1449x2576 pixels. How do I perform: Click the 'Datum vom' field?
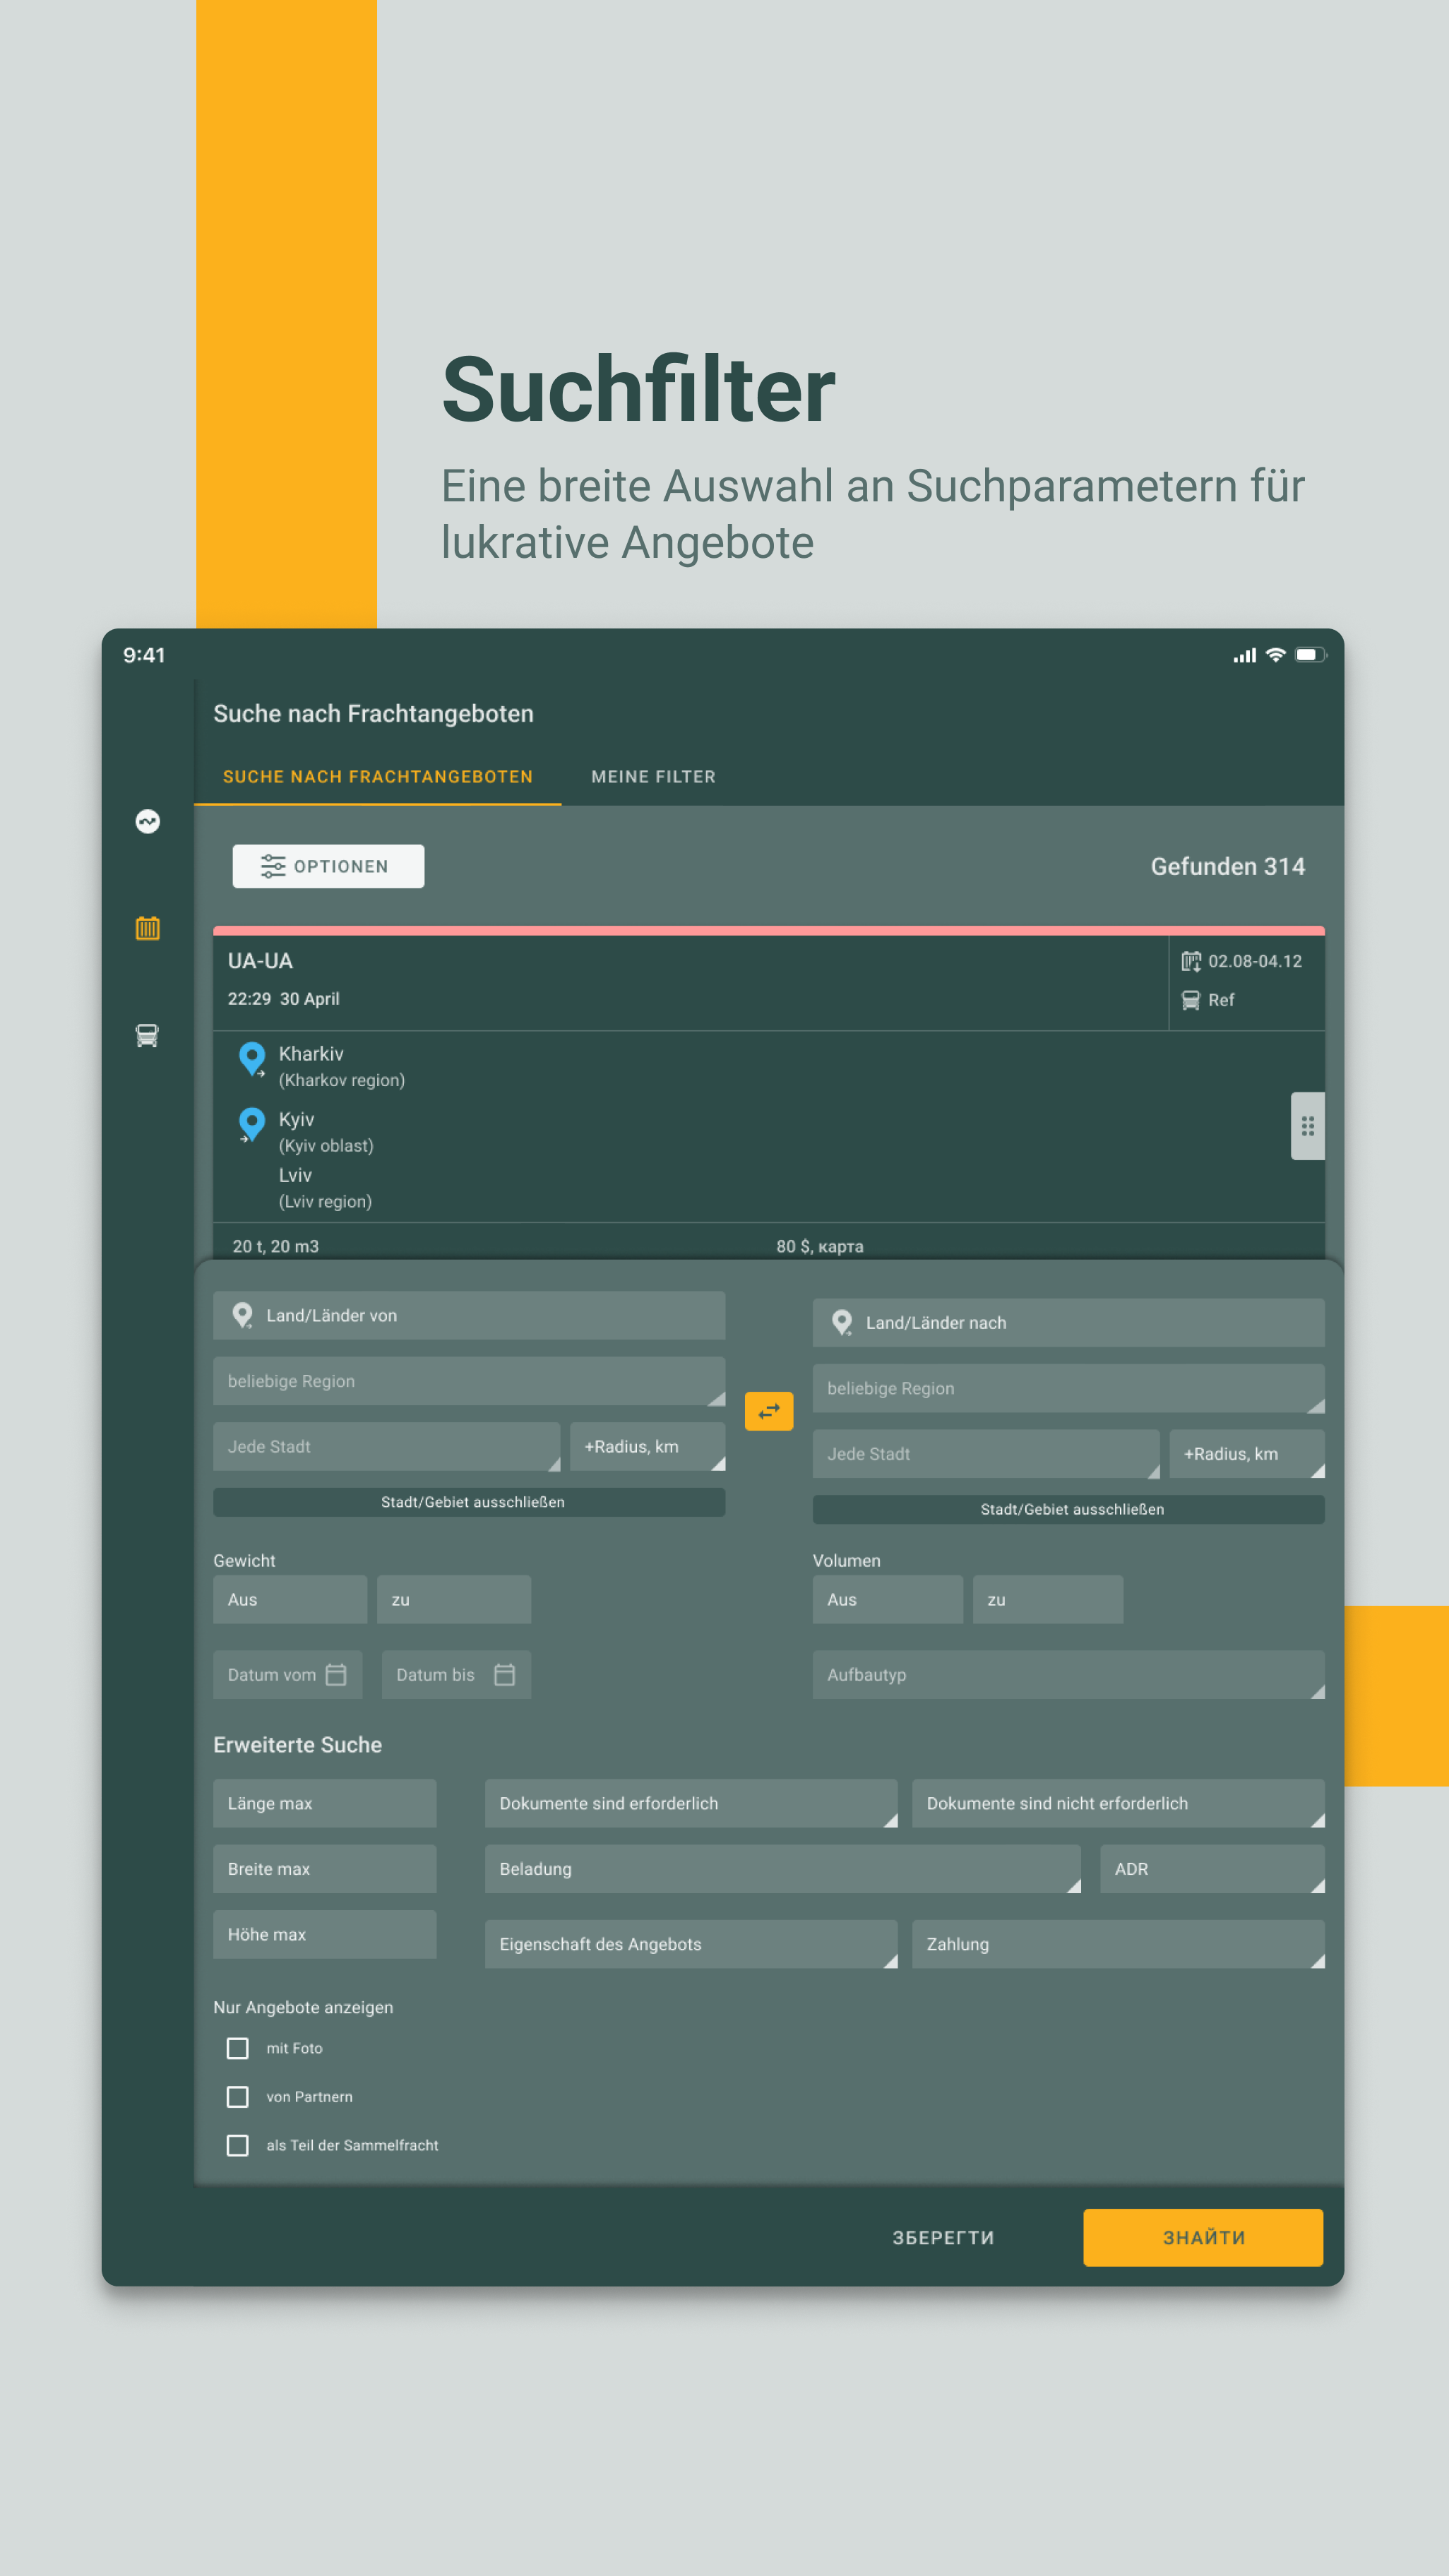coord(288,1674)
